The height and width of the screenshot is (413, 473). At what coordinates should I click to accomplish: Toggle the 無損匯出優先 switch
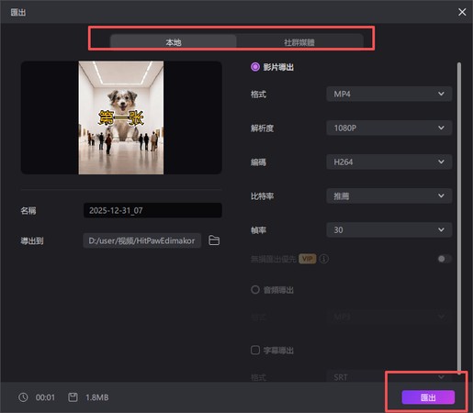point(445,259)
